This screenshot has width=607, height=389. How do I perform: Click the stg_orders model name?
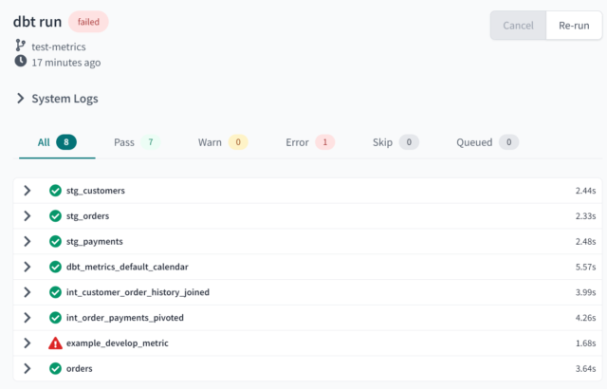87,216
